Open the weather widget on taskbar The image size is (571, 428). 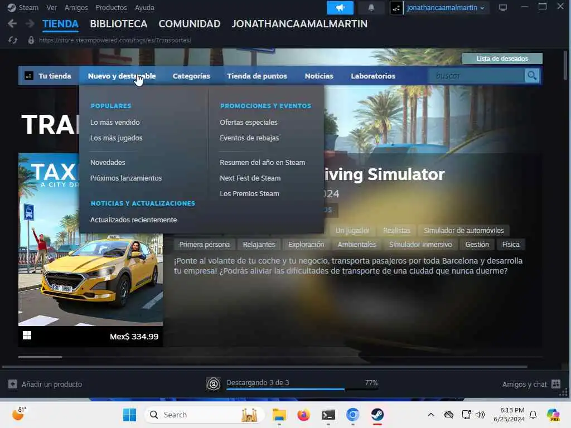pyautogui.click(x=20, y=414)
